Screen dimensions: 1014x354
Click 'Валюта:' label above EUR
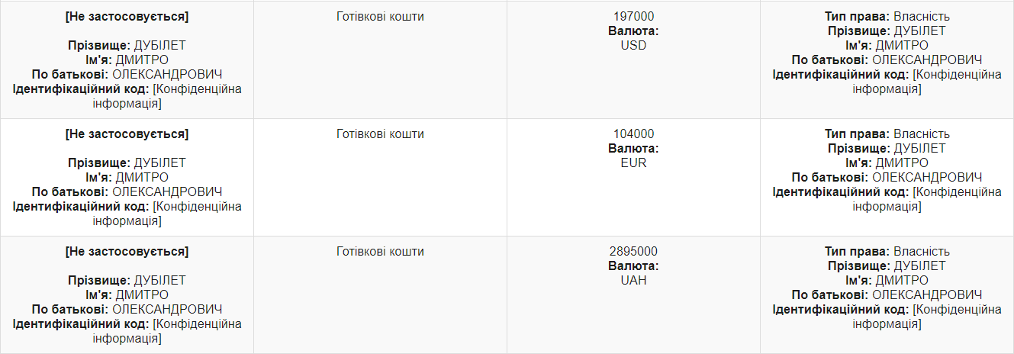click(633, 149)
